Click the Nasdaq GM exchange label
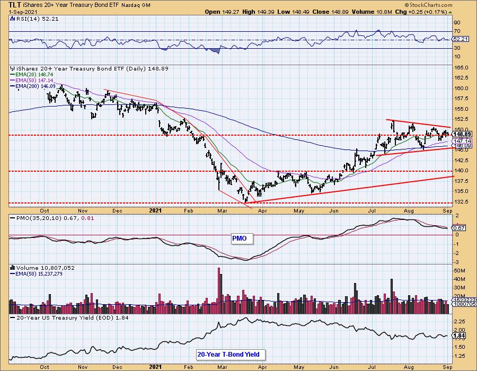 136,5
